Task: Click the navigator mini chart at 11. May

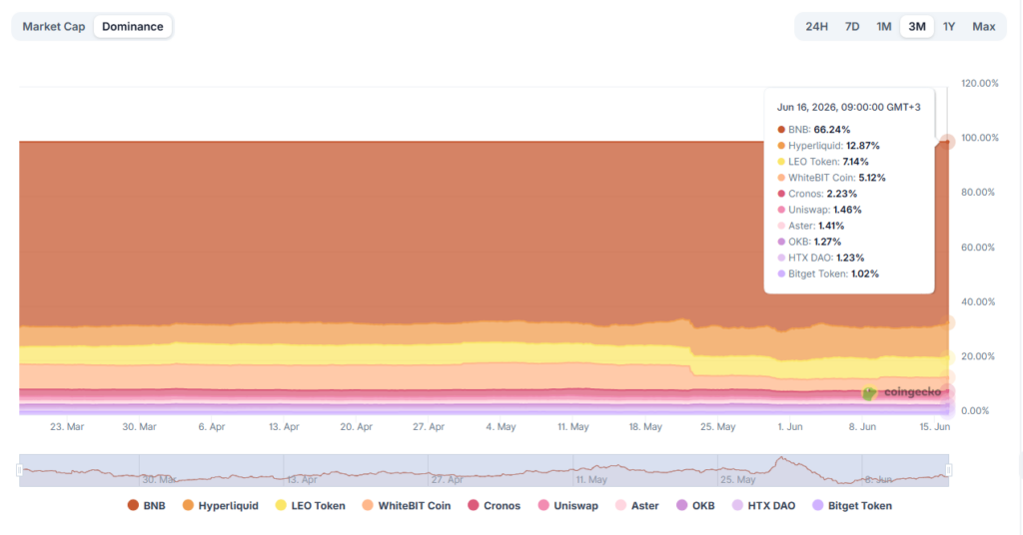Action: pyautogui.click(x=591, y=480)
